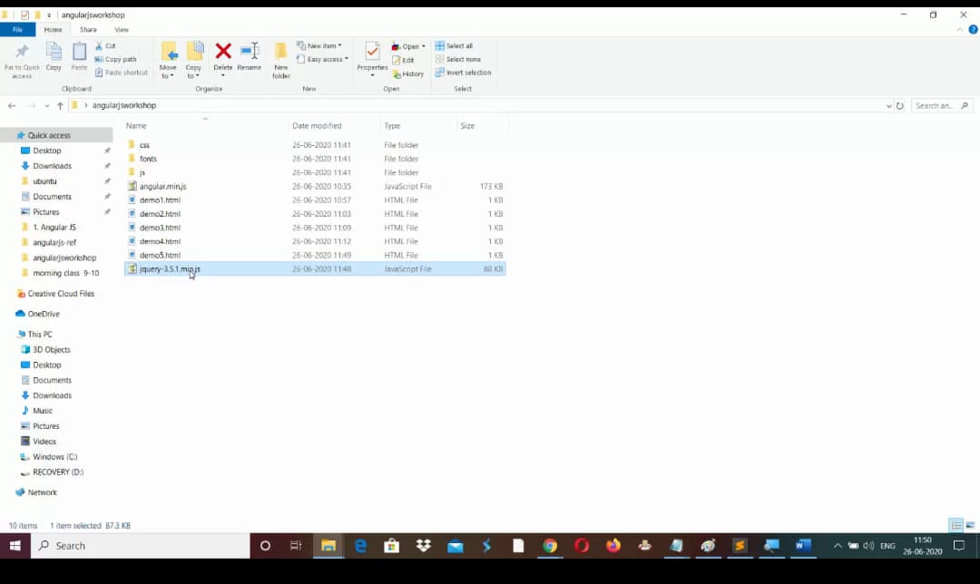The image size is (980, 584).
Task: Switch to the View ribbon tab
Action: pyautogui.click(x=121, y=30)
